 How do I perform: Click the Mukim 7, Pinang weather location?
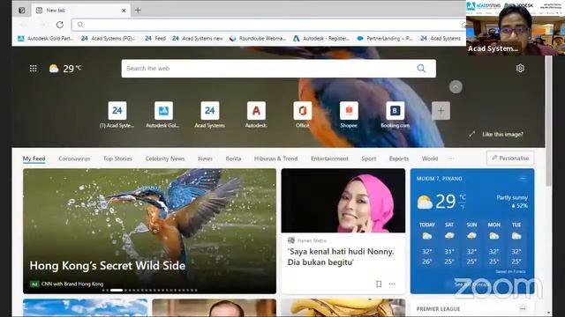[x=439, y=178]
